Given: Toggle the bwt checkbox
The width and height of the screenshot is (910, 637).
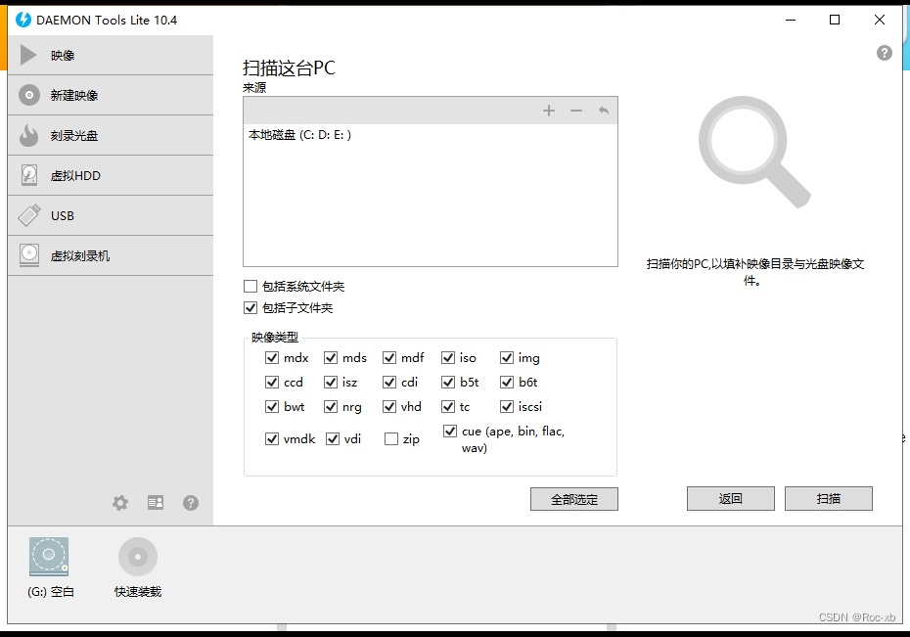Looking at the screenshot, I should [272, 406].
